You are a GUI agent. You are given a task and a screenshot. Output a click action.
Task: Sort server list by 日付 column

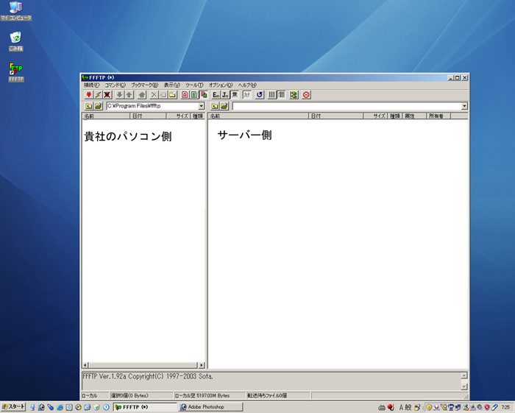tap(336, 116)
